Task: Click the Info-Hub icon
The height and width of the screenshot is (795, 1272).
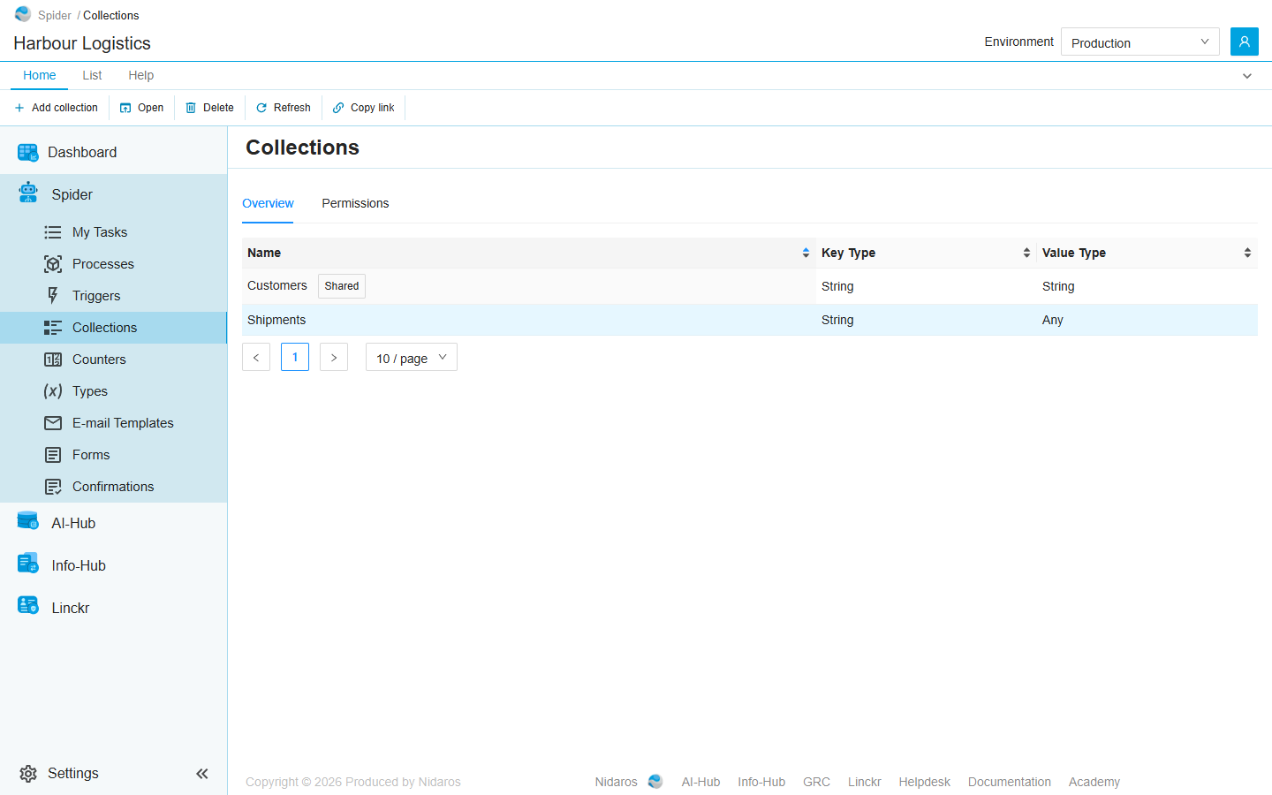Action: (x=28, y=564)
